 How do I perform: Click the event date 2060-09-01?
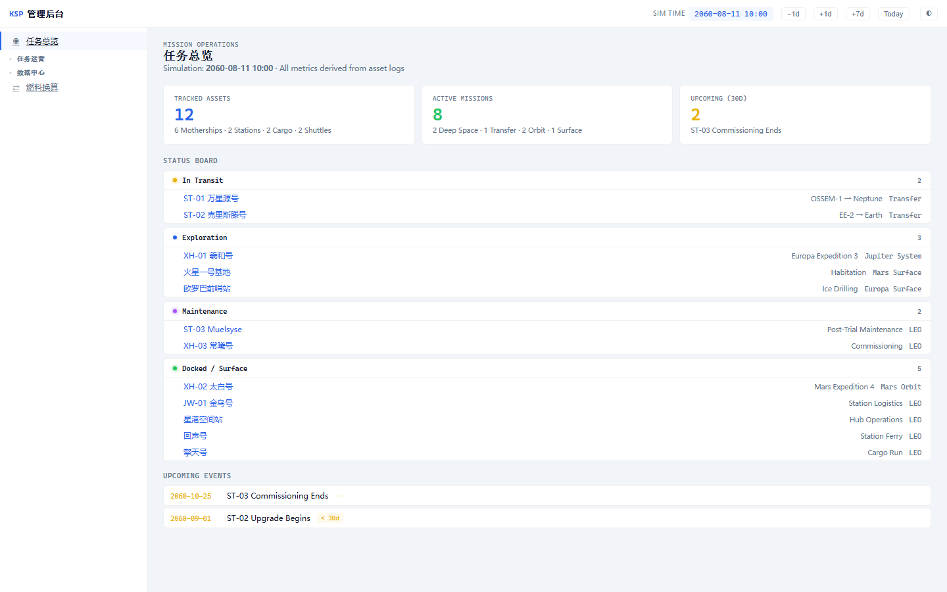pyautogui.click(x=191, y=518)
